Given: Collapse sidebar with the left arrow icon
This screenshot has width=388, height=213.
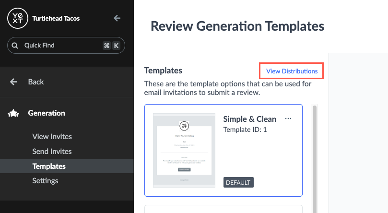Looking at the screenshot, I should pos(117,18).
